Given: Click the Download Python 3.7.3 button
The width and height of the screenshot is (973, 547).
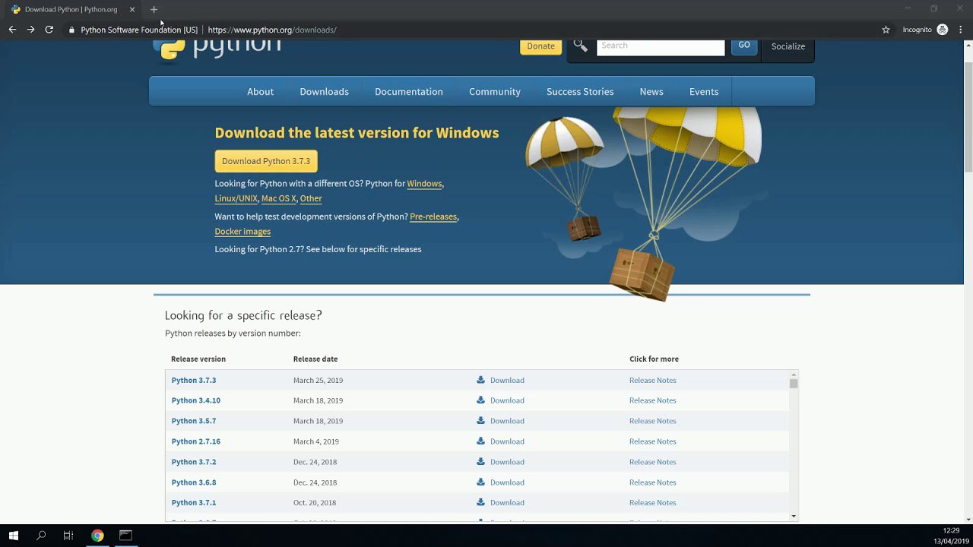Looking at the screenshot, I should click(x=266, y=161).
